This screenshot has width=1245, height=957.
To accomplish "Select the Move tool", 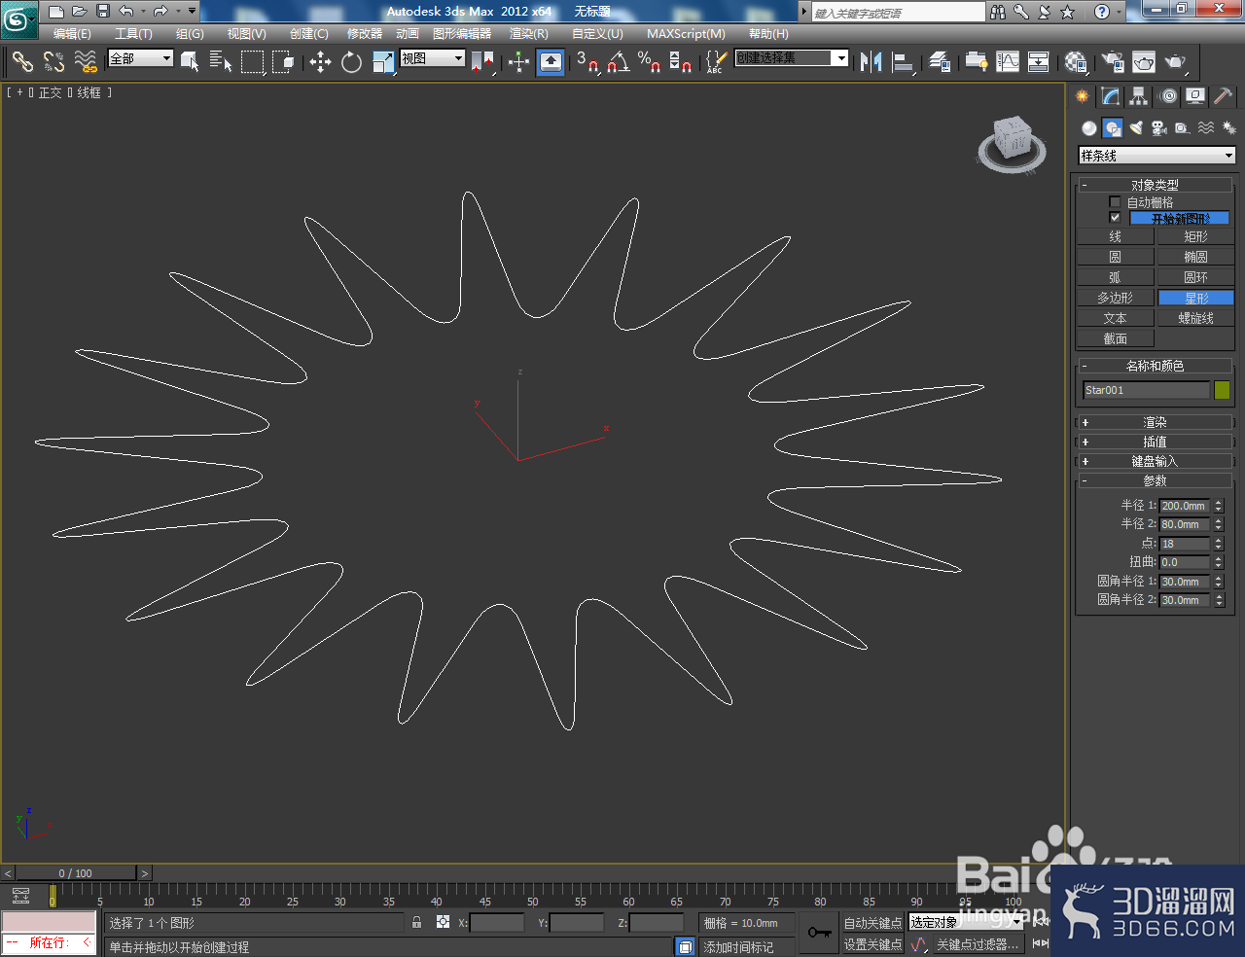I will pyautogui.click(x=320, y=62).
